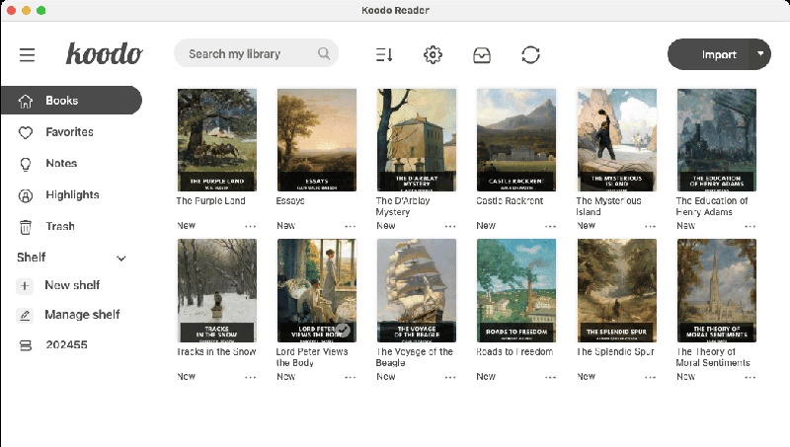Open the Highlights section

pyautogui.click(x=72, y=194)
